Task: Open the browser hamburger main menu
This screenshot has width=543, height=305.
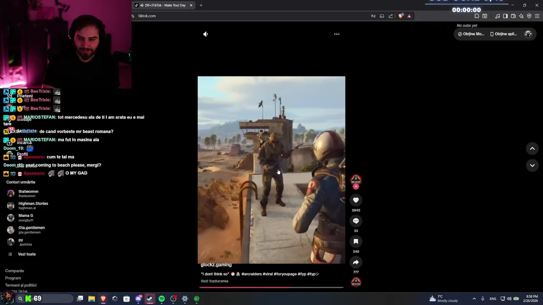Action: point(537,16)
